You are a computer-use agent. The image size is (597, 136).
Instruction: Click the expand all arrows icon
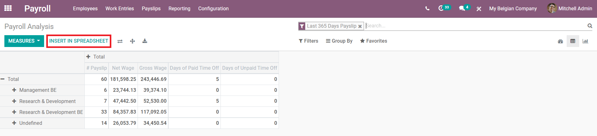[x=132, y=41]
